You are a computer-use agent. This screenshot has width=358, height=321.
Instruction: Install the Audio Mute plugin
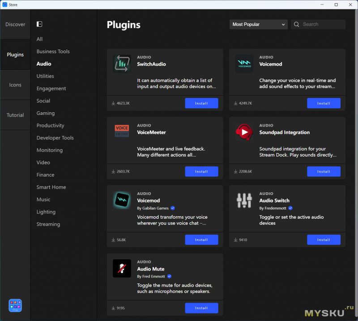point(201,308)
